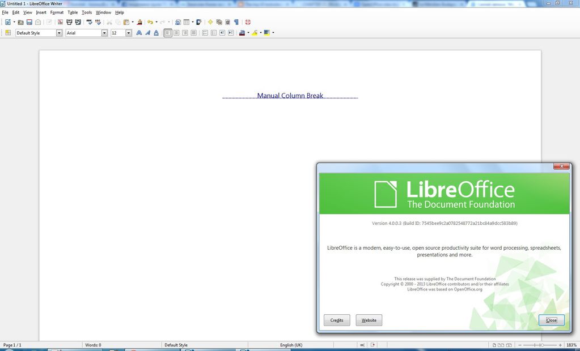This screenshot has height=351, width=580.
Task: Show Draw Functions toolbar
Action: [x=199, y=22]
